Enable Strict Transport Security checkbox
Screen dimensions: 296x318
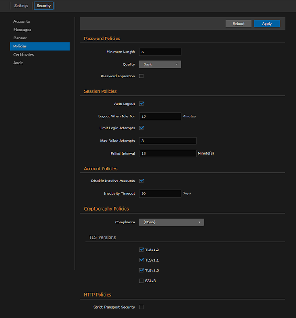[141, 307]
